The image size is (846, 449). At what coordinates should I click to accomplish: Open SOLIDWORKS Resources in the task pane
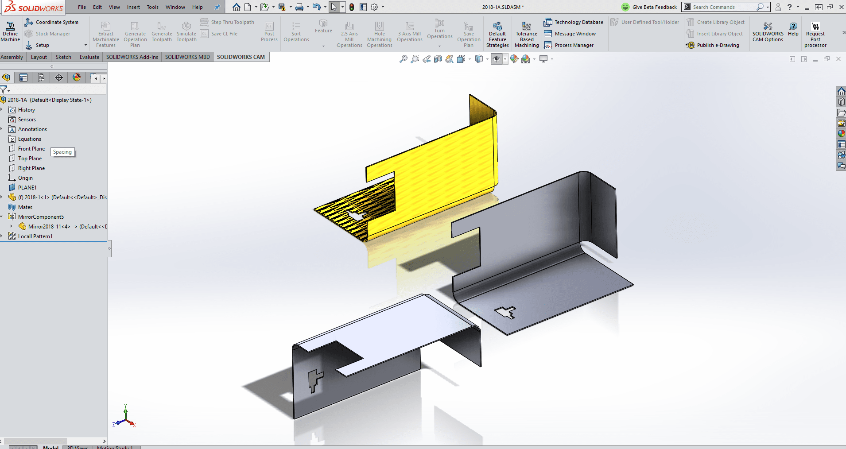[x=841, y=91]
